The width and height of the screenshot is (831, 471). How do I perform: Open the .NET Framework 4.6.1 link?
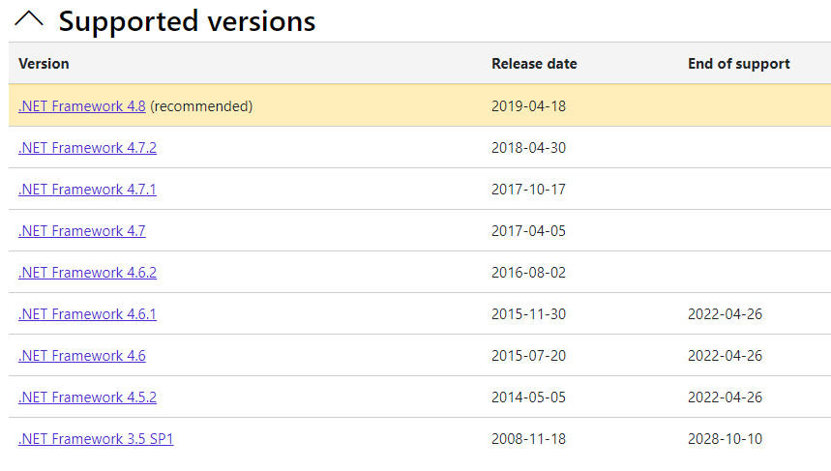point(87,314)
